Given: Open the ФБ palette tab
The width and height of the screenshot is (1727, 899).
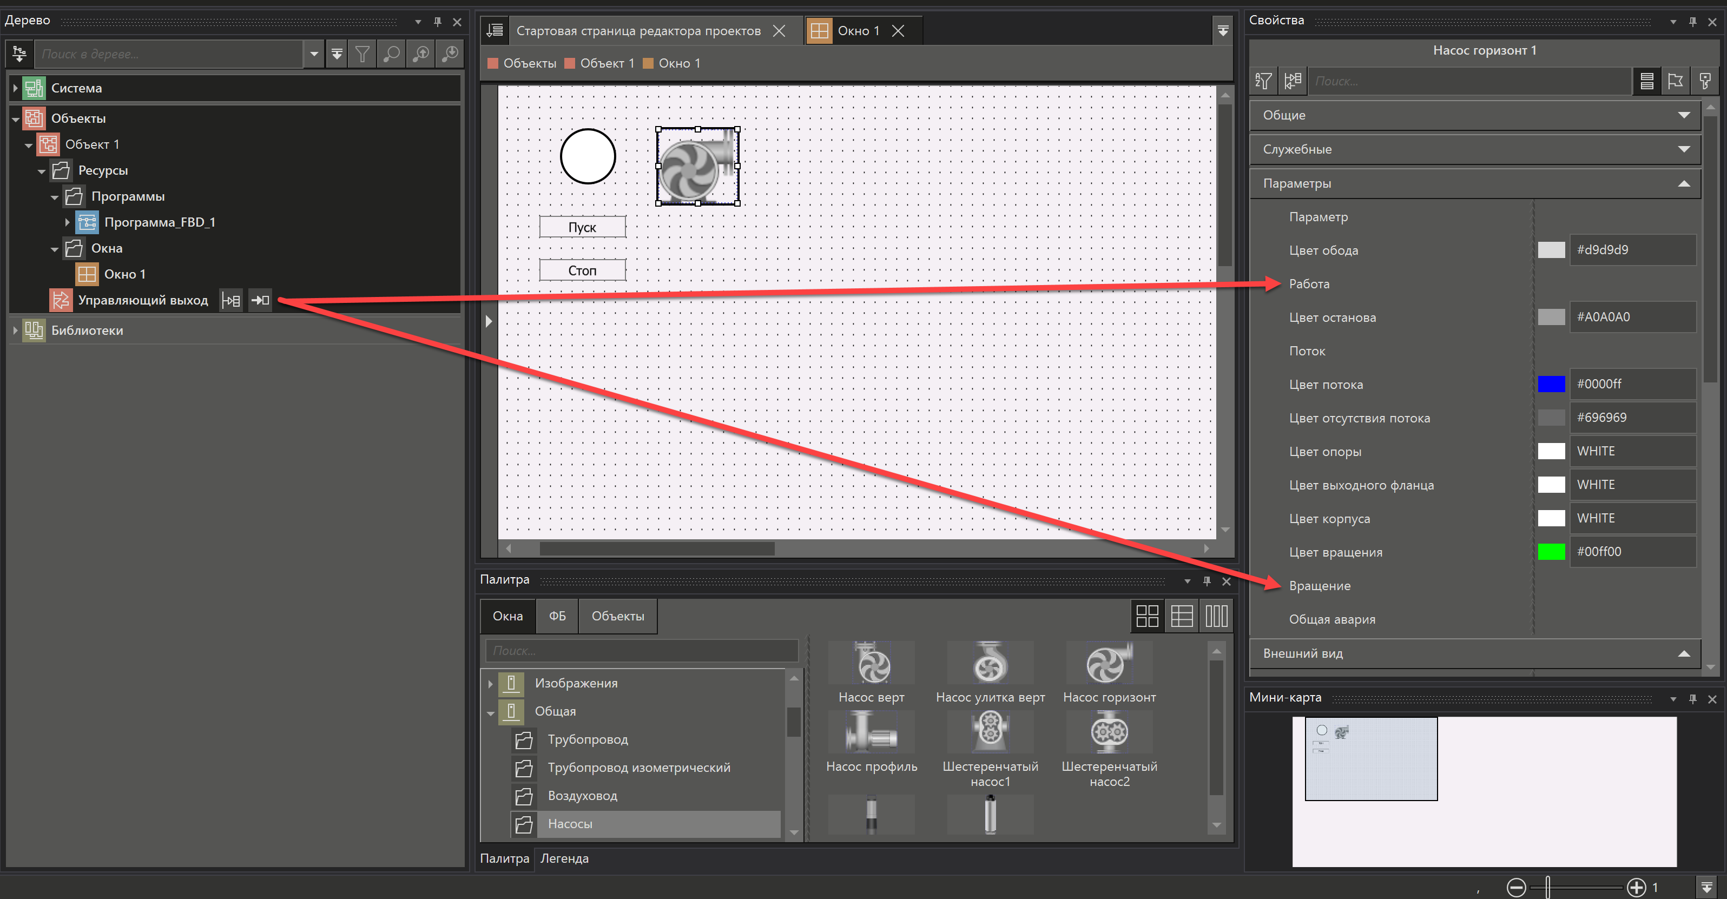Looking at the screenshot, I should [x=557, y=616].
